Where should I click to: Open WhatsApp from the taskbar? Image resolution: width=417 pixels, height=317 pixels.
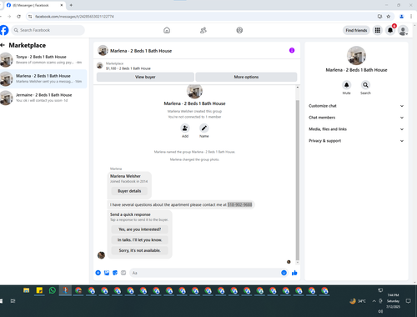[x=53, y=290]
